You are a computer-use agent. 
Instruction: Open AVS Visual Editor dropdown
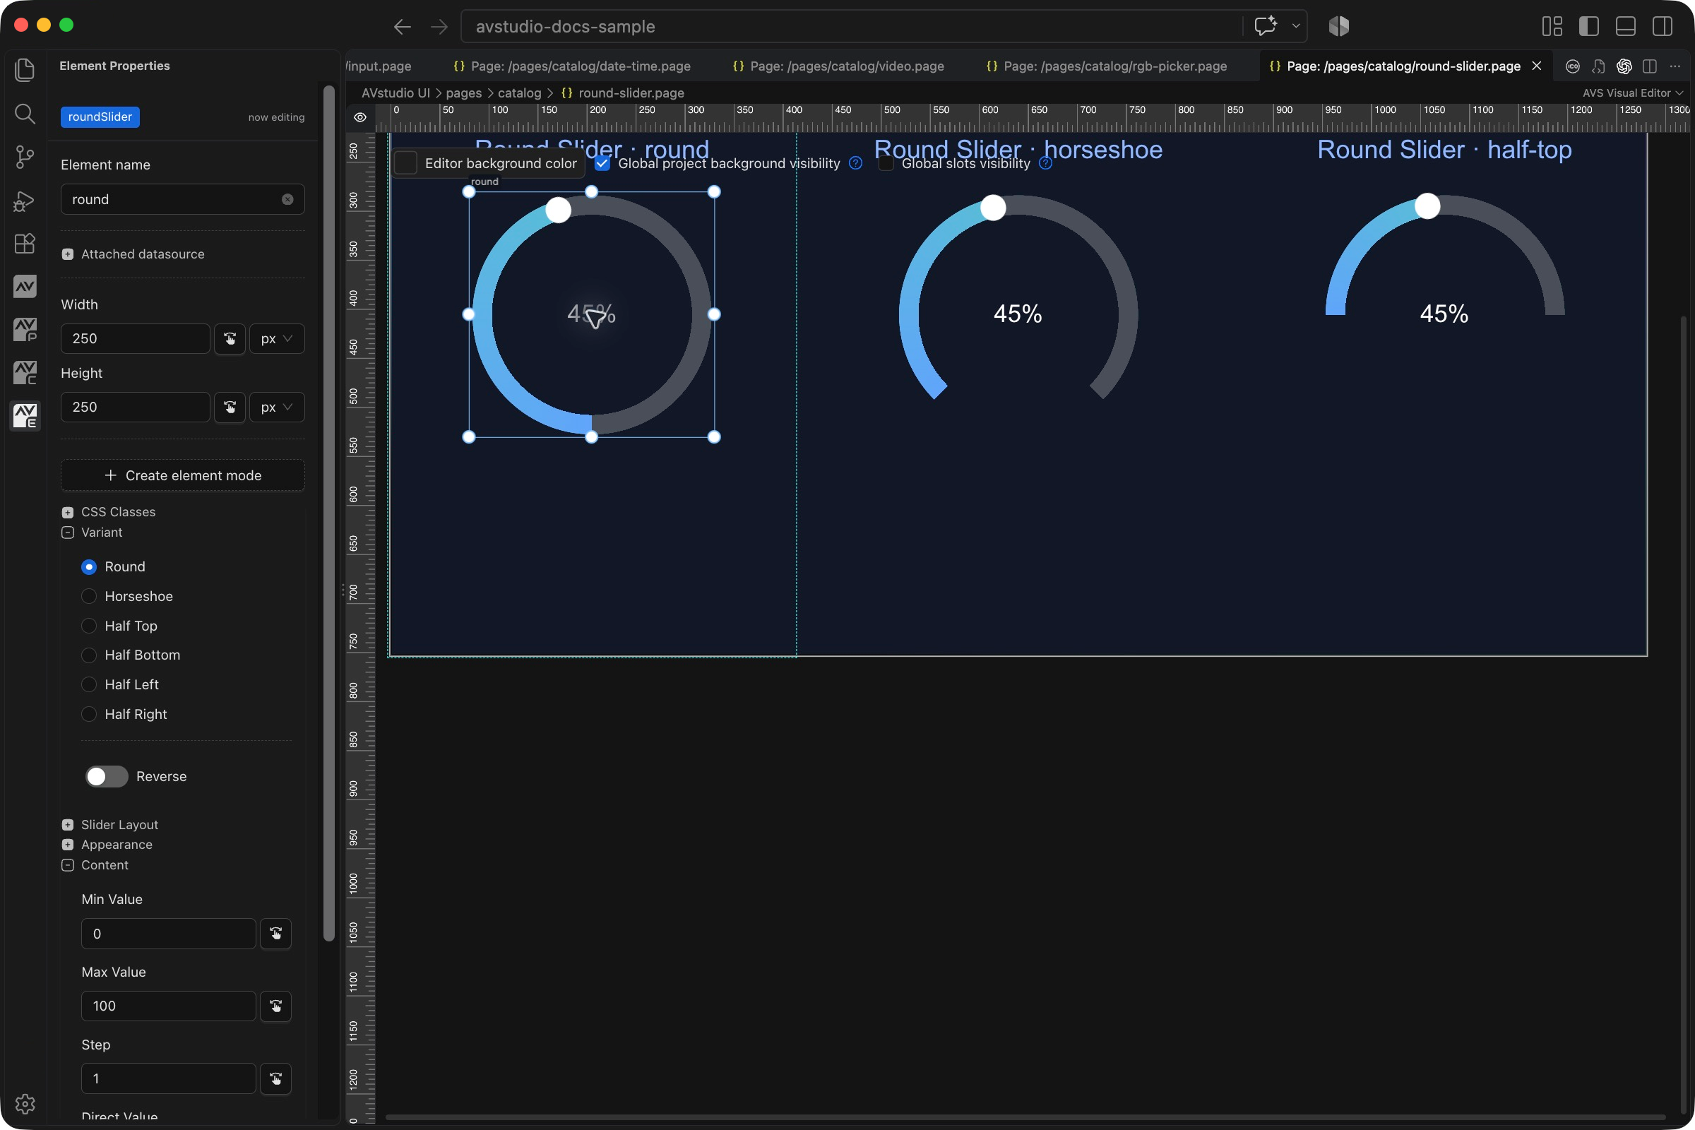1632,93
